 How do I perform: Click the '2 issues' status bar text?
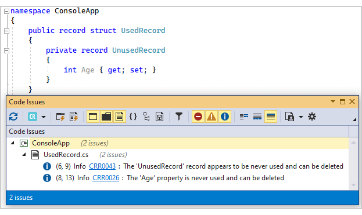(21, 198)
